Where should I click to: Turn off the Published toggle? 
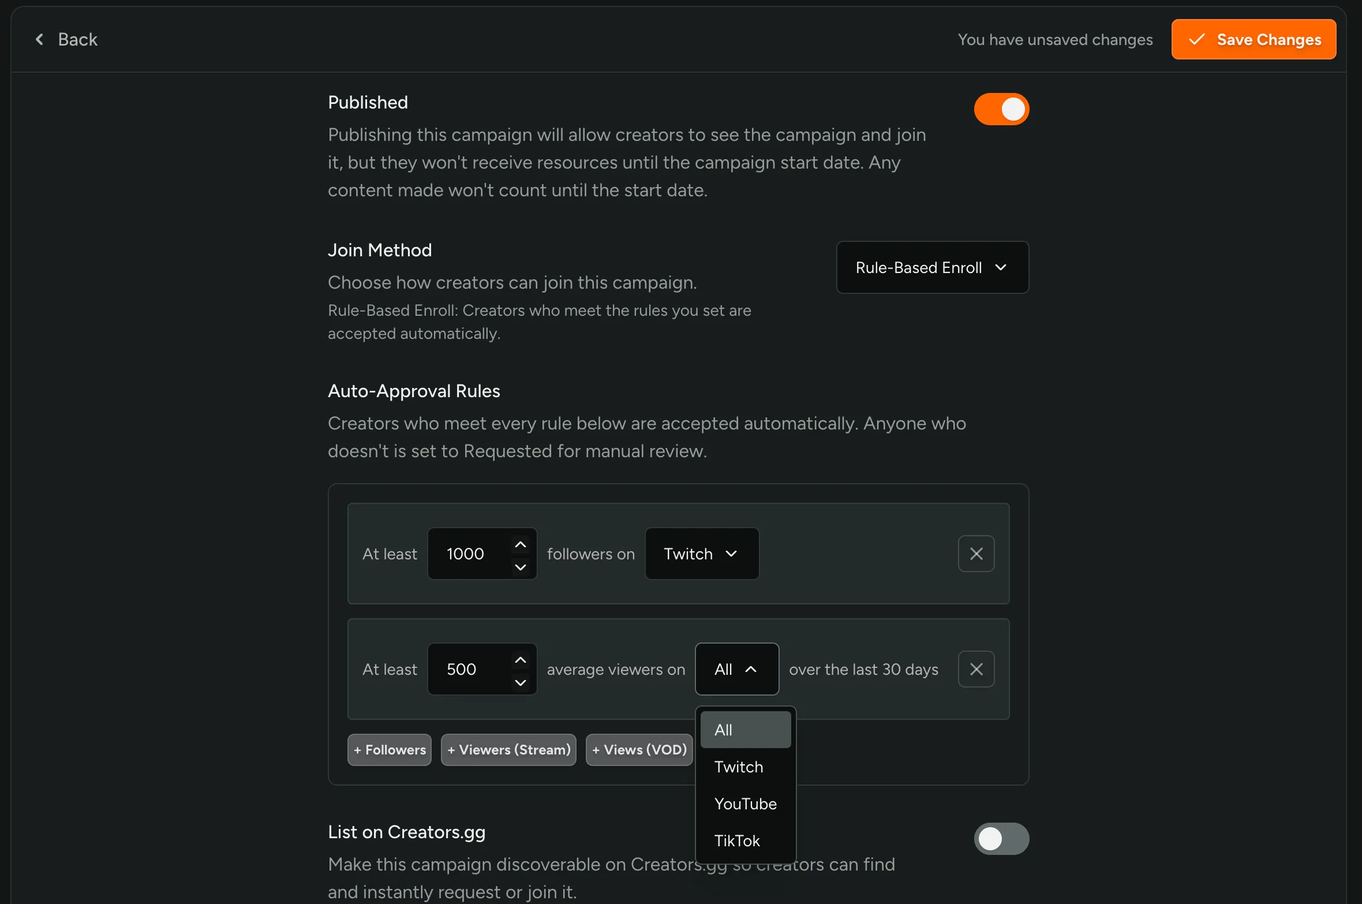[1001, 109]
